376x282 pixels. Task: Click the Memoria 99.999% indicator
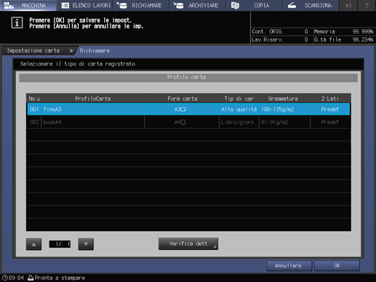(x=344, y=31)
